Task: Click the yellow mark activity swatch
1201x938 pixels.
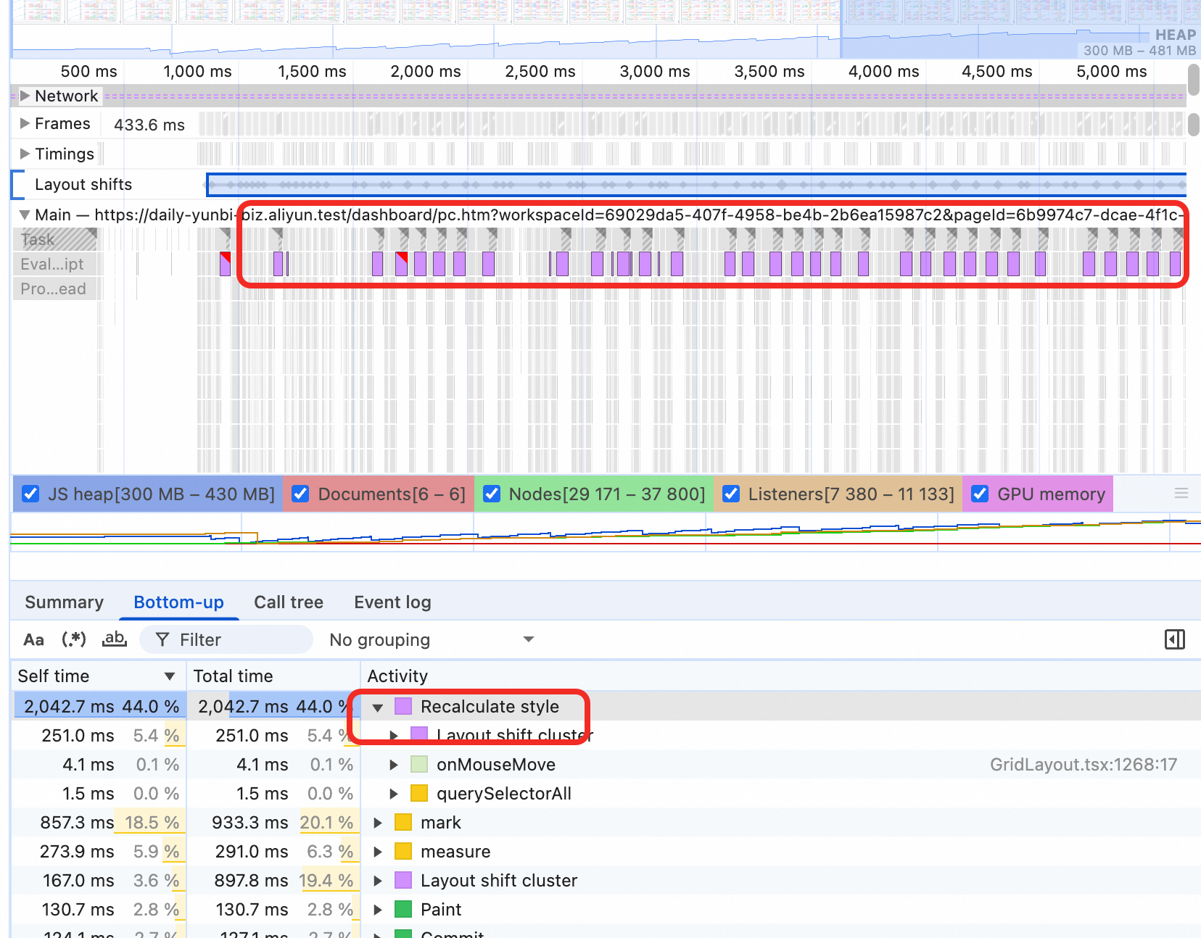Action: (403, 822)
